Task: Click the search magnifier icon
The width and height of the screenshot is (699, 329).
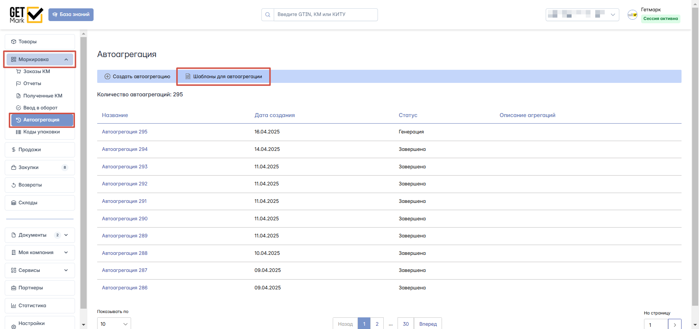Action: (x=268, y=15)
